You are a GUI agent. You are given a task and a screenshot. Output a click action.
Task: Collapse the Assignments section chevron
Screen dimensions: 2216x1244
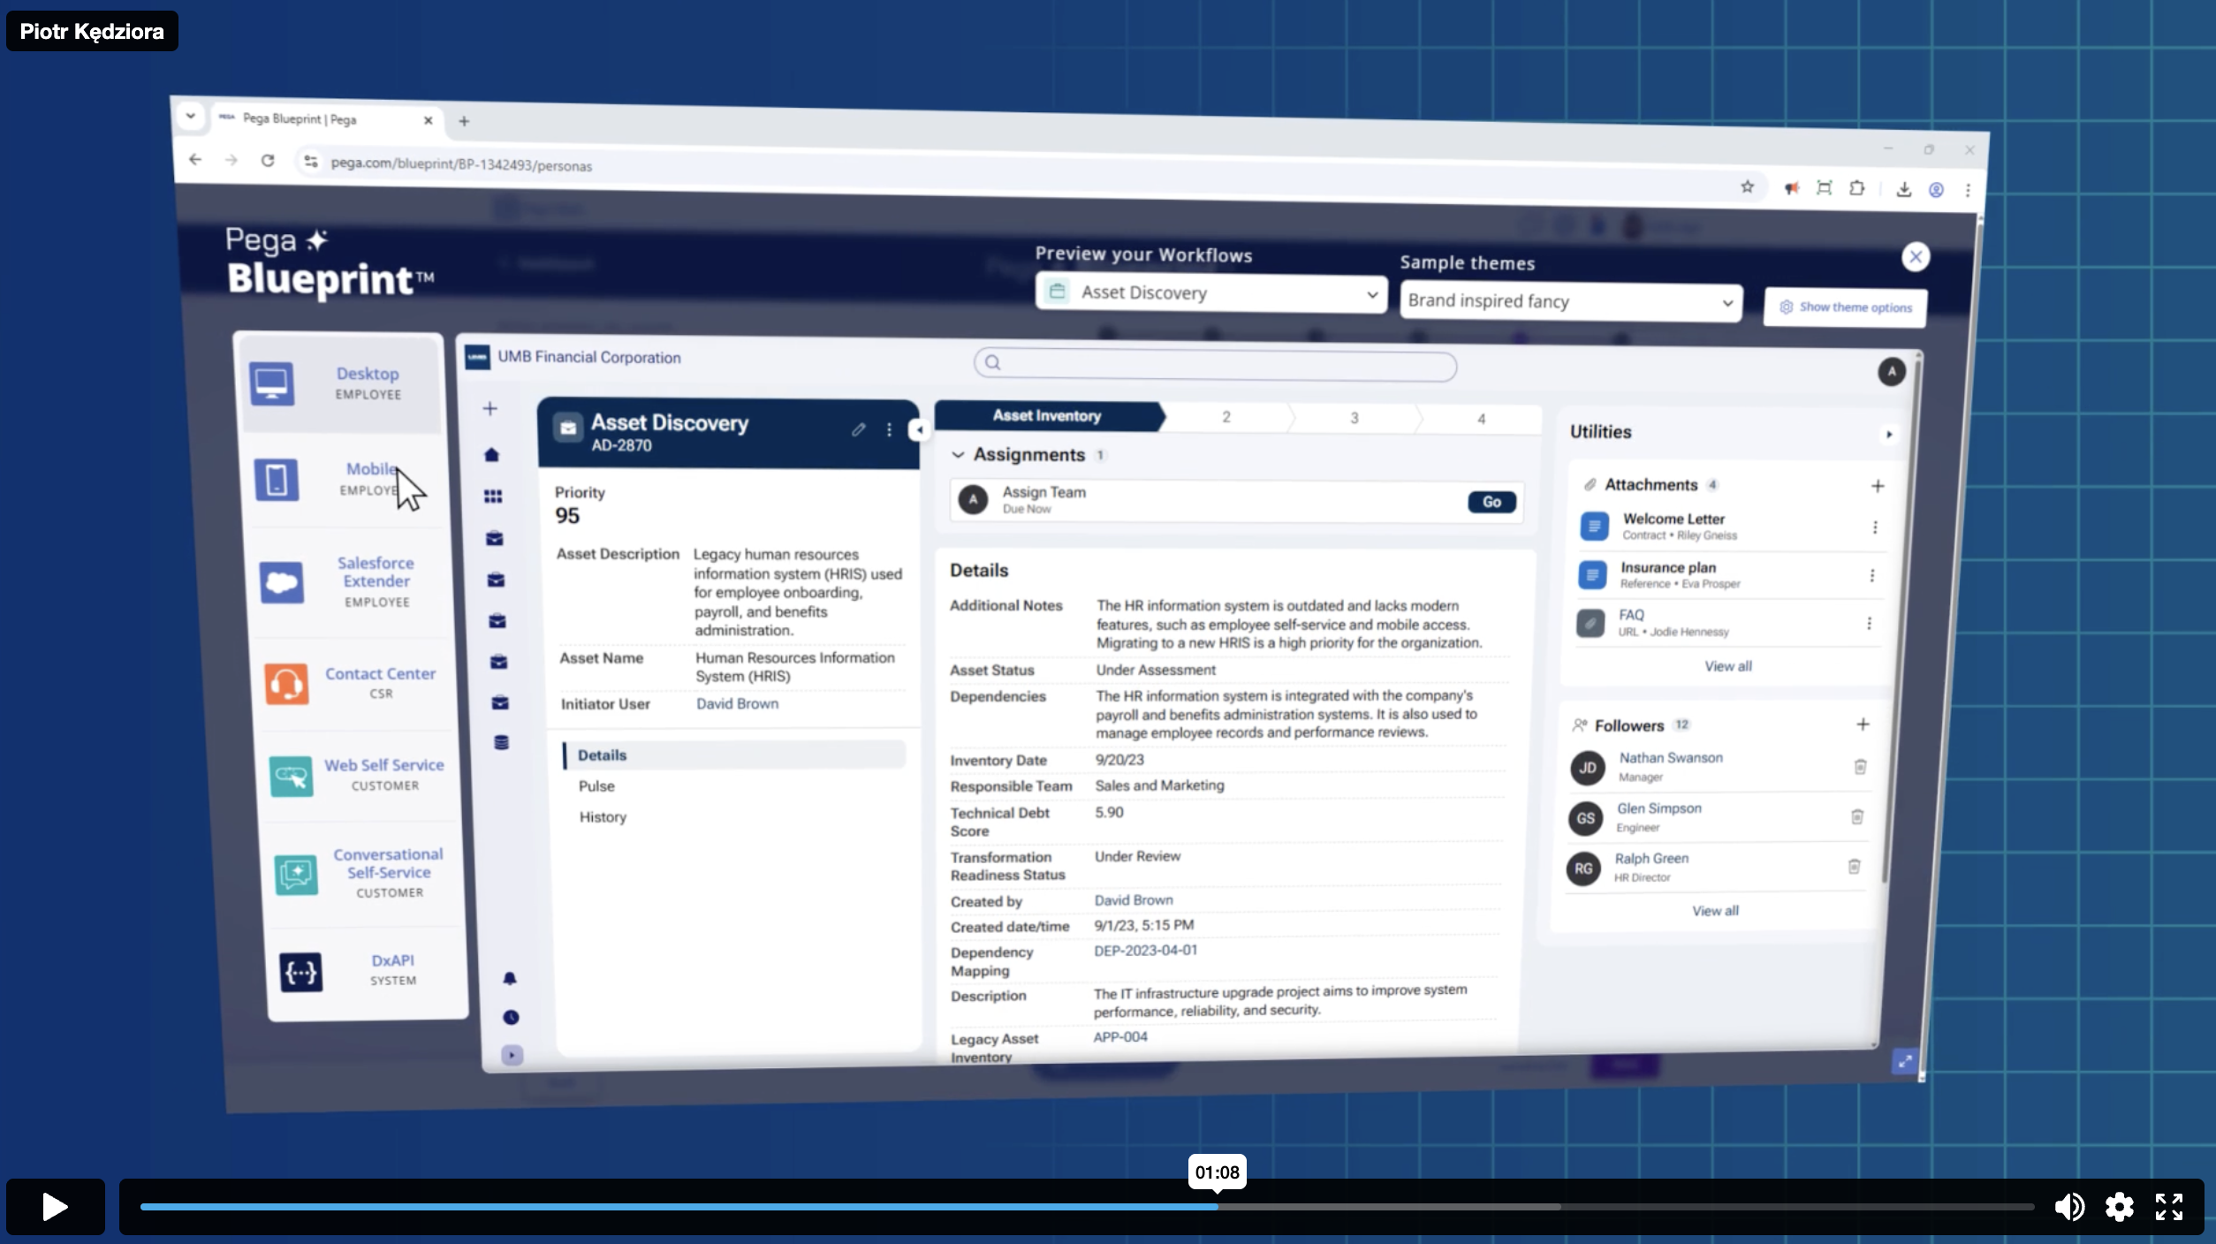coord(958,455)
